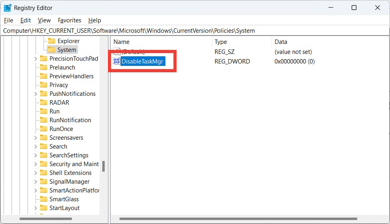Maximize the Registry Editor window
The image size is (390, 224).
(354, 8)
